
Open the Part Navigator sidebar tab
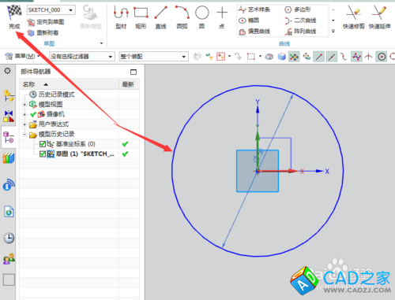(x=8, y=137)
